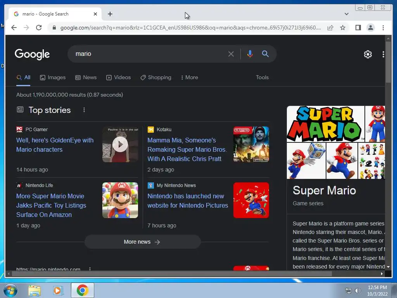This screenshot has width=397, height=298.
Task: Open the GoldenEye with Mario characters article
Action: click(x=55, y=145)
